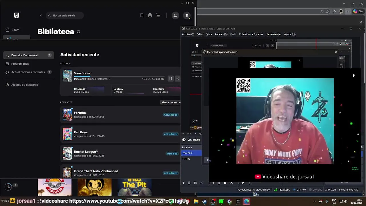
Task: Click Grand Theft Auto V Enhanced's Actualizado badge
Action: coord(171,173)
